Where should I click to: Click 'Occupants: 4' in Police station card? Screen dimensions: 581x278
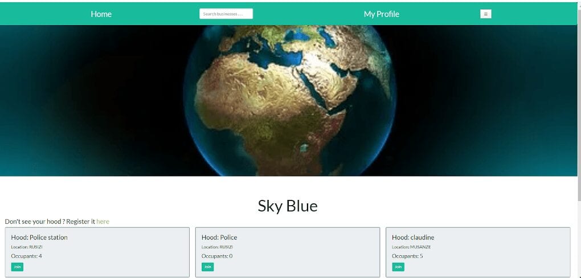coord(26,256)
